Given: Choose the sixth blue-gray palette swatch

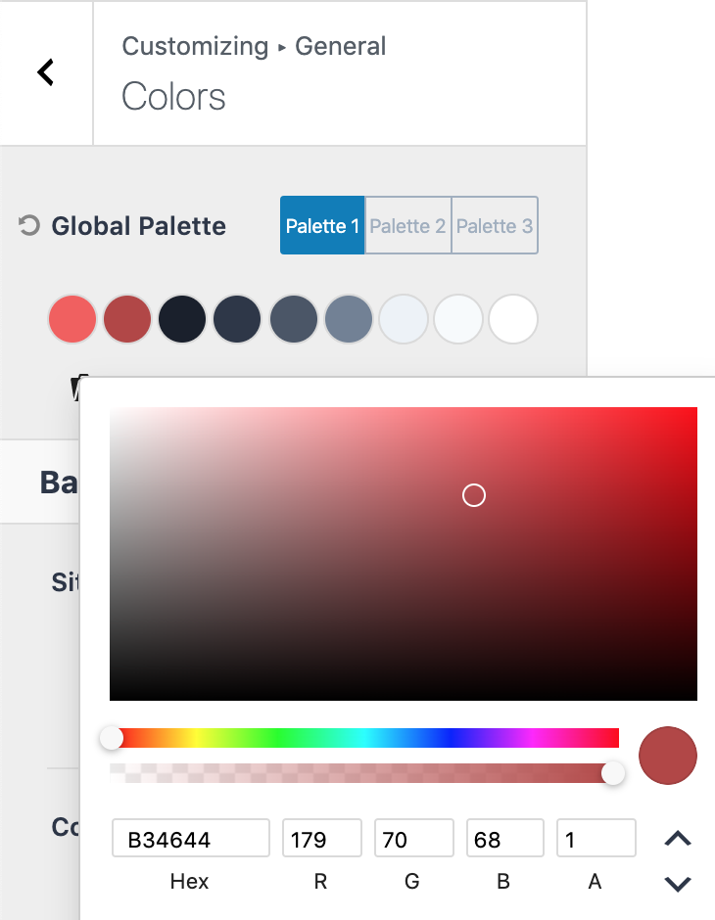Looking at the screenshot, I should coord(348,320).
